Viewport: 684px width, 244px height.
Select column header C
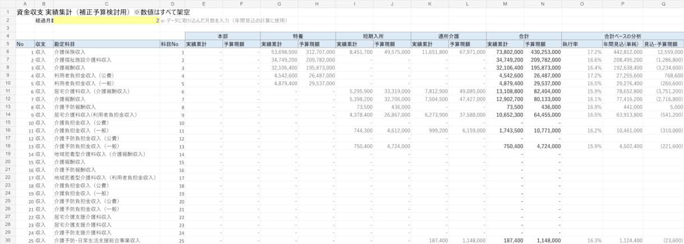[107, 3]
